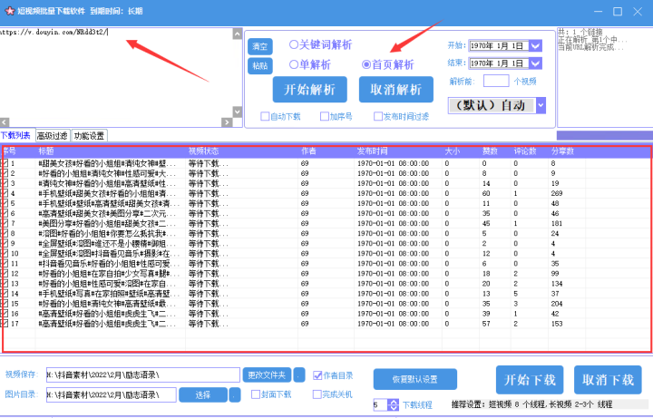The image size is (653, 418).
Task: Click the small button beside 更改文件夹
Action: click(299, 374)
